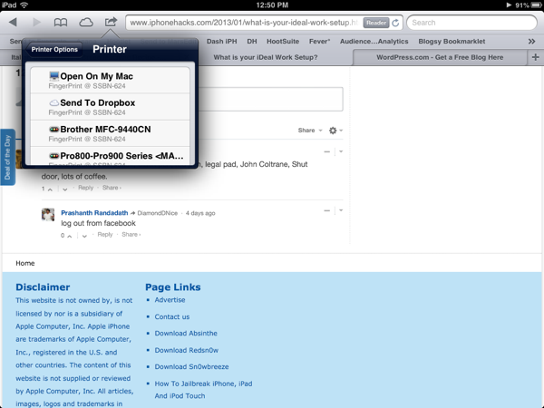The width and height of the screenshot is (544, 408).
Task: Choose Brother MFC-9440CN printer
Action: coord(105,130)
